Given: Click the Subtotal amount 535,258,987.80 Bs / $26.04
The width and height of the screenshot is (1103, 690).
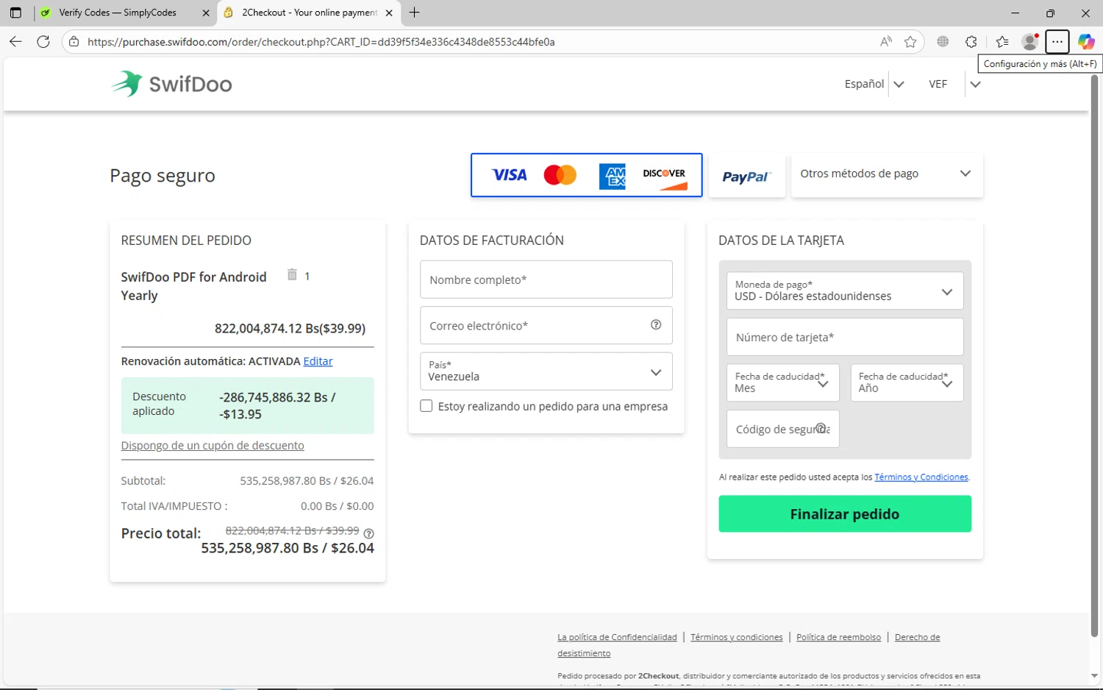Looking at the screenshot, I should [x=307, y=480].
